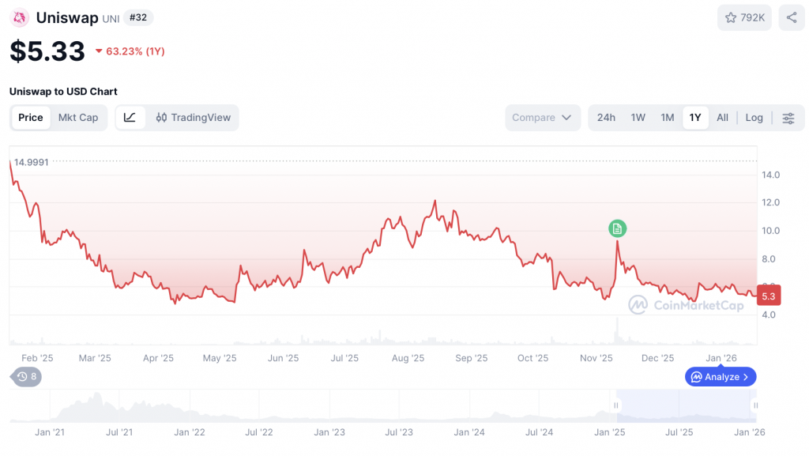The height and width of the screenshot is (456, 809).
Task: Switch chart to Mkt Cap
Action: (x=78, y=118)
